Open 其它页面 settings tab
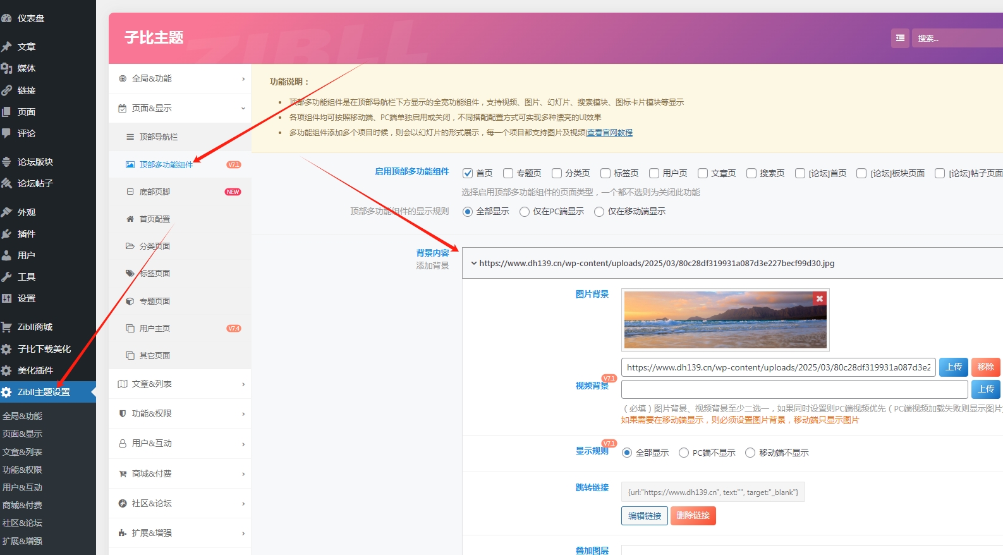The width and height of the screenshot is (1003, 555). click(180, 355)
